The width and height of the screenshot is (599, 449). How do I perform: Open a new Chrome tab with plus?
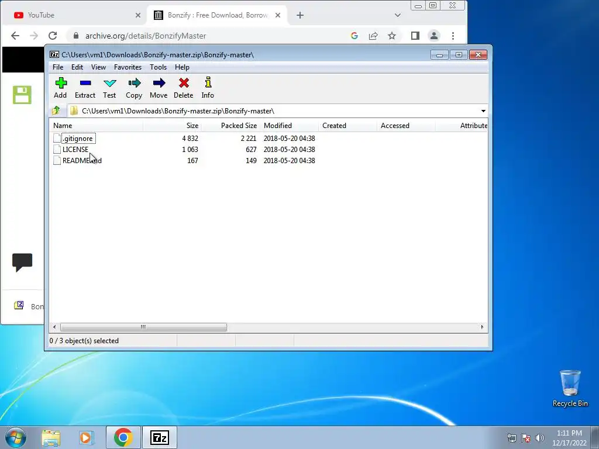[x=300, y=15]
